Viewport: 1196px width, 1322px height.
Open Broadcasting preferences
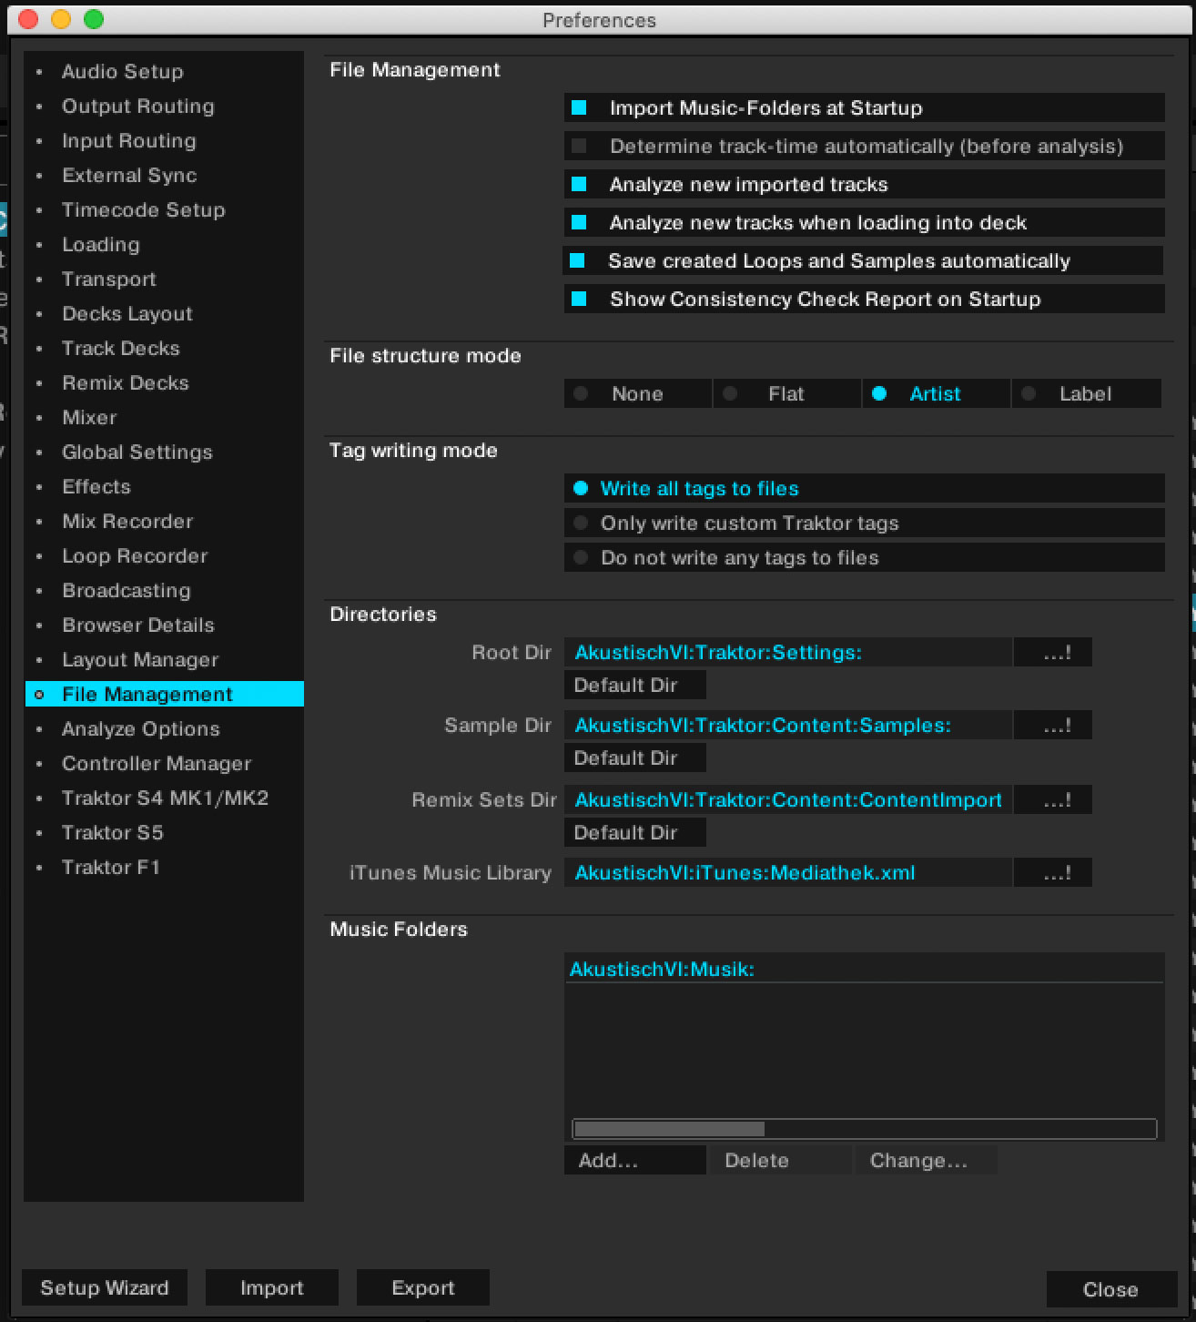(x=164, y=591)
